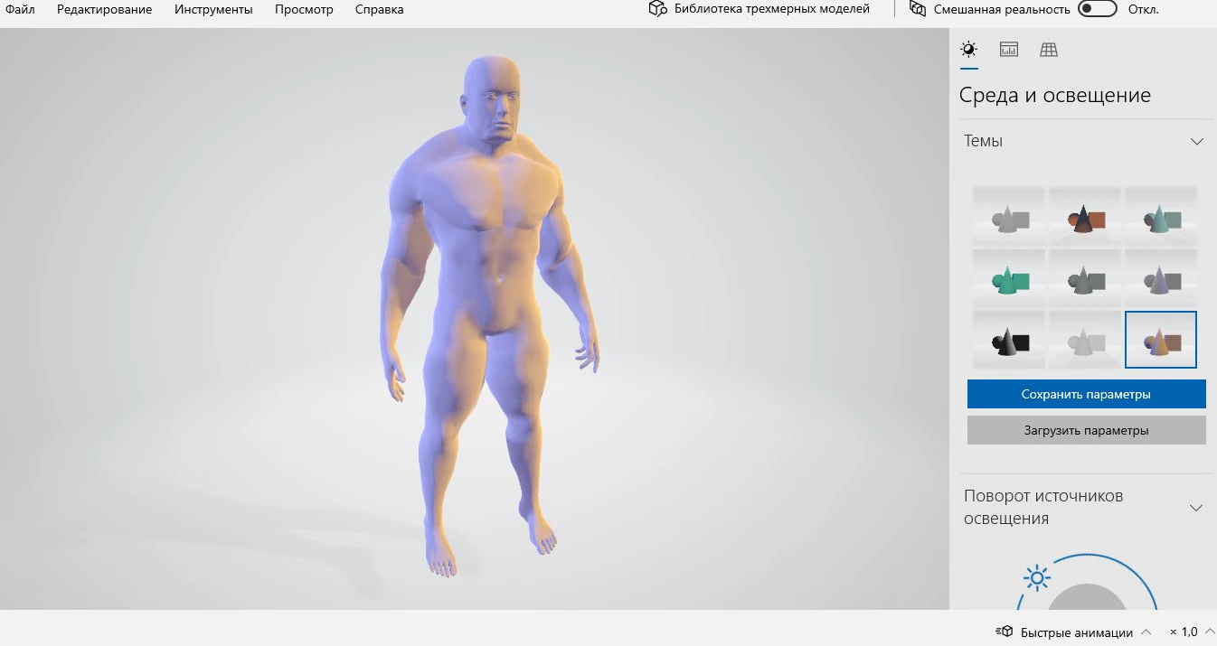Select the white pale theme thumbnail
The image size is (1217, 646).
coord(1085,340)
